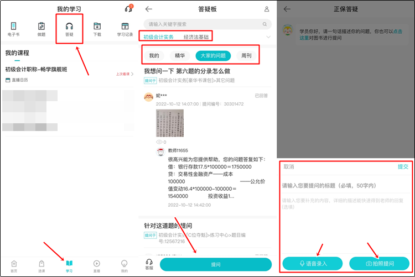
Task: Open 直播日历 live calendar
Action: pos(17,80)
